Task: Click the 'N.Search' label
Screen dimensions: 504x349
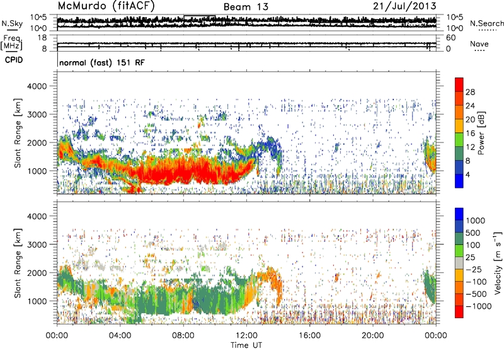Action: 486,23
